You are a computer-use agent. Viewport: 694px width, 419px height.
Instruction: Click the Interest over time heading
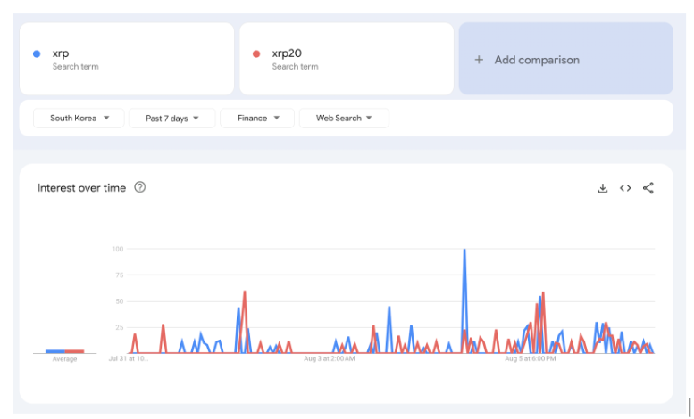[x=82, y=188]
